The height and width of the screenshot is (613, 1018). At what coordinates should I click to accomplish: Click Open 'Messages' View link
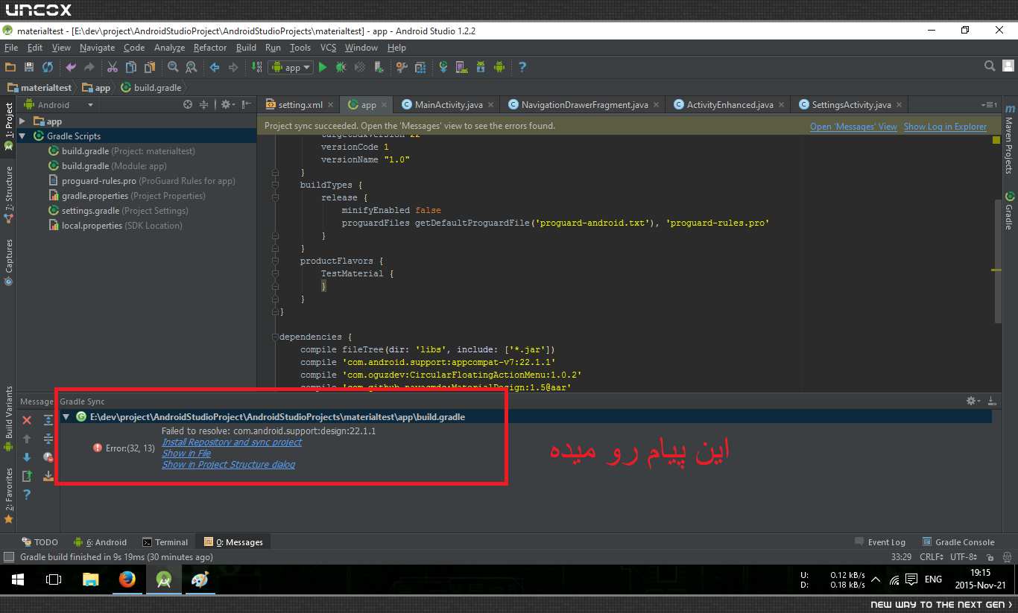(853, 127)
